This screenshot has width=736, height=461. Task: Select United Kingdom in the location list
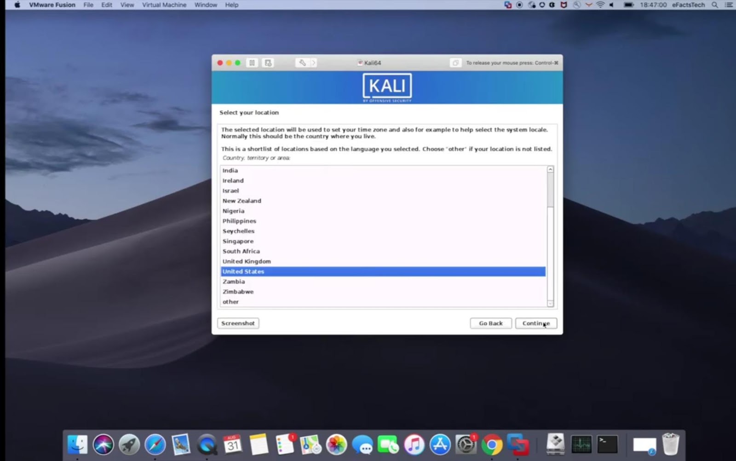pyautogui.click(x=383, y=261)
